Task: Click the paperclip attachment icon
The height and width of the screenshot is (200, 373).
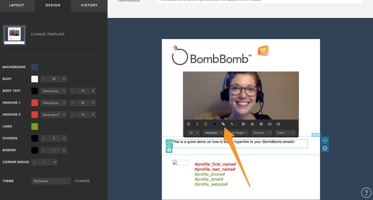Action: pos(232,124)
